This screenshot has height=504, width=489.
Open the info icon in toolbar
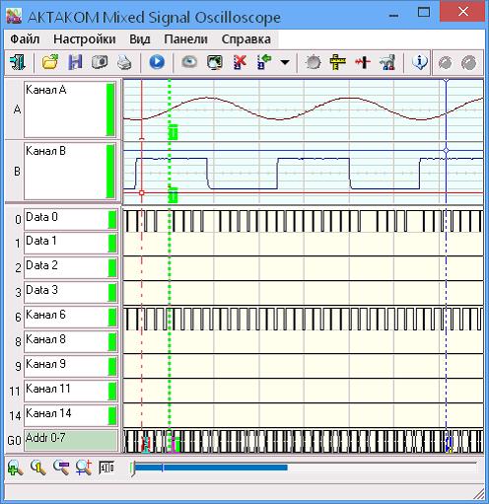[x=420, y=62]
